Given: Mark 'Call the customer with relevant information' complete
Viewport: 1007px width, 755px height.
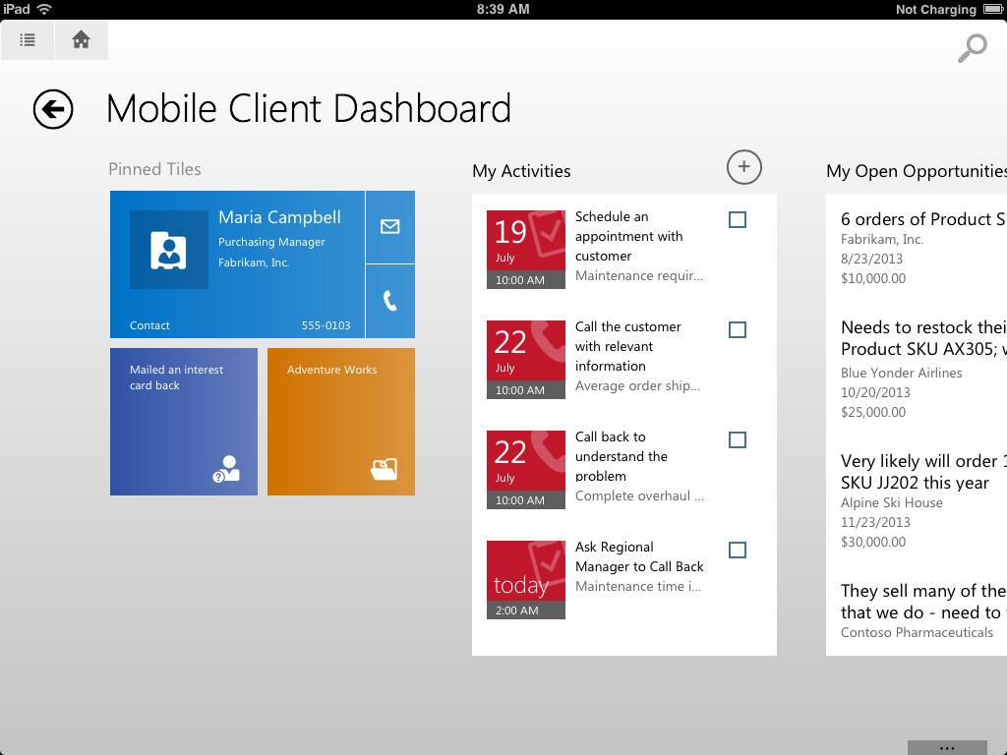Looking at the screenshot, I should pyautogui.click(x=737, y=330).
